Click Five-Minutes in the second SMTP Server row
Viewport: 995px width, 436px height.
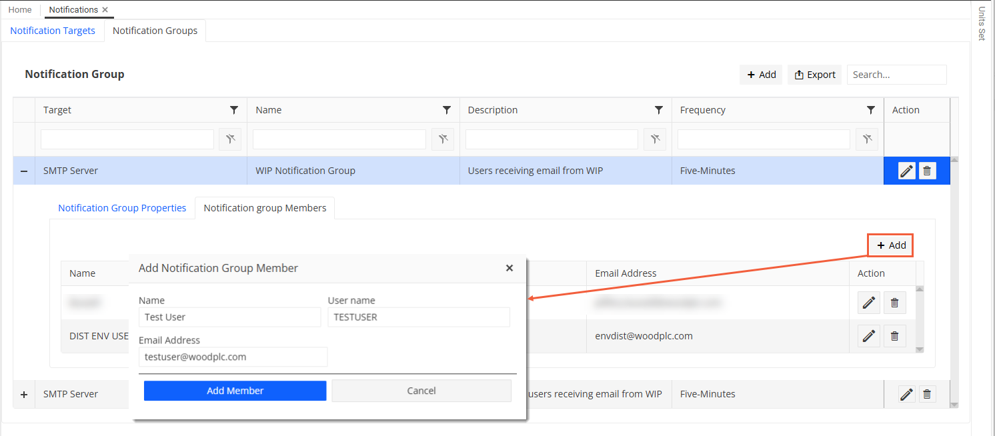click(708, 394)
